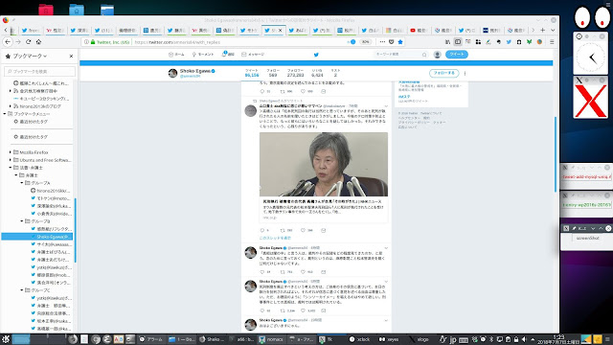Close the active Twitter tab

pyautogui.click(x=280, y=30)
